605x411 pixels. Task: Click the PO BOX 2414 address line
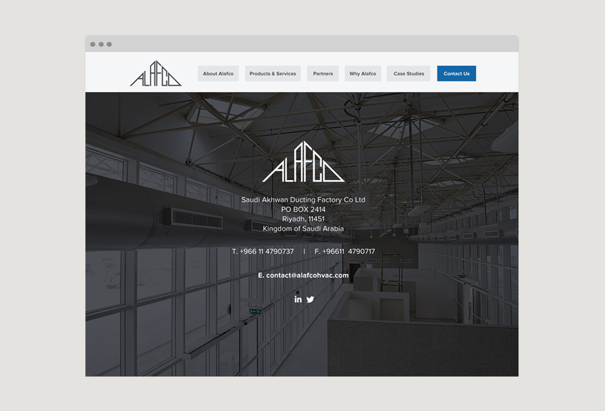[x=303, y=209]
